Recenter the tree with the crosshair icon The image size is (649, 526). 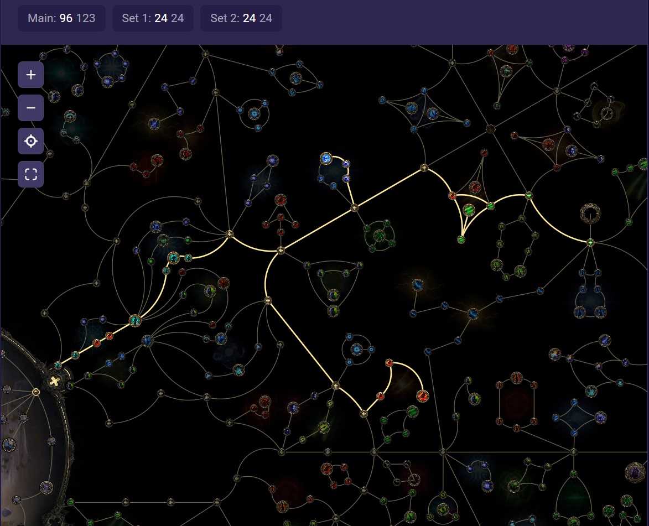31,141
